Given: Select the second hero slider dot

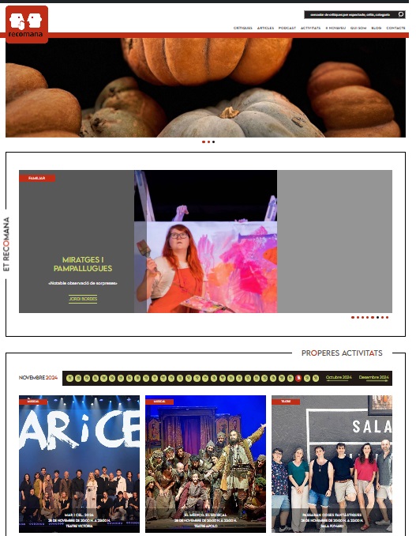Looking at the screenshot, I should coord(208,142).
